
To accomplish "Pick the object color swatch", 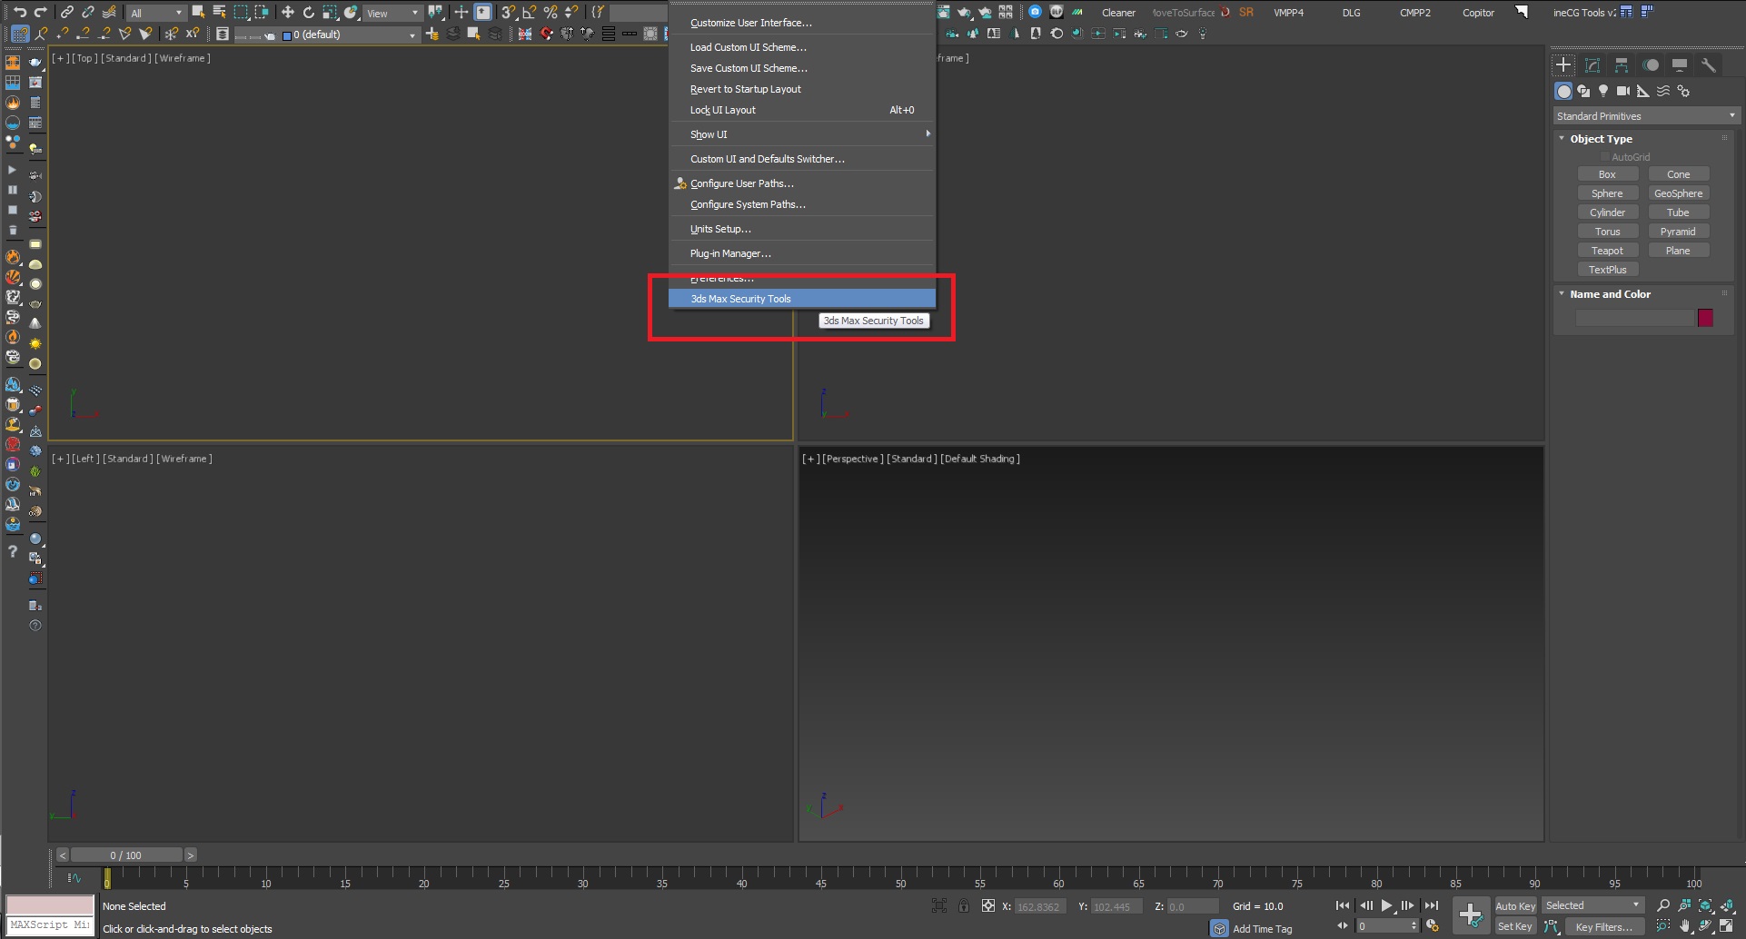I will point(1706,318).
